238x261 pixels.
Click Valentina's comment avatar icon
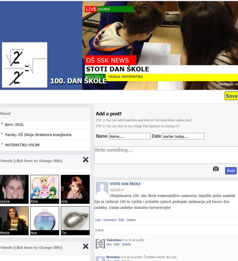pos(100,243)
